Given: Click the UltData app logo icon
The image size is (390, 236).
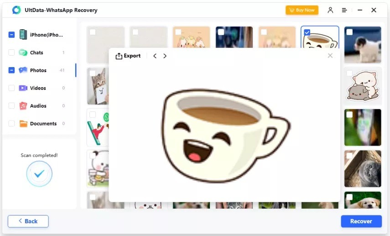Looking at the screenshot, I should coord(17,10).
